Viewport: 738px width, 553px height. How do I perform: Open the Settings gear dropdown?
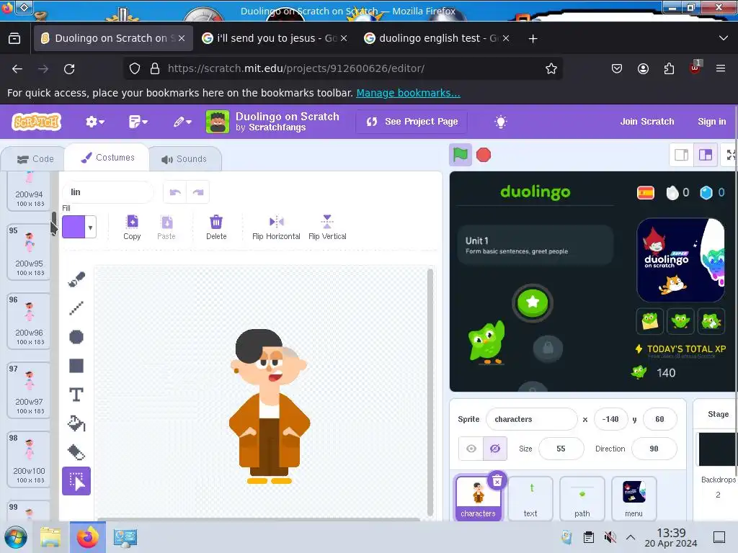[x=94, y=122]
